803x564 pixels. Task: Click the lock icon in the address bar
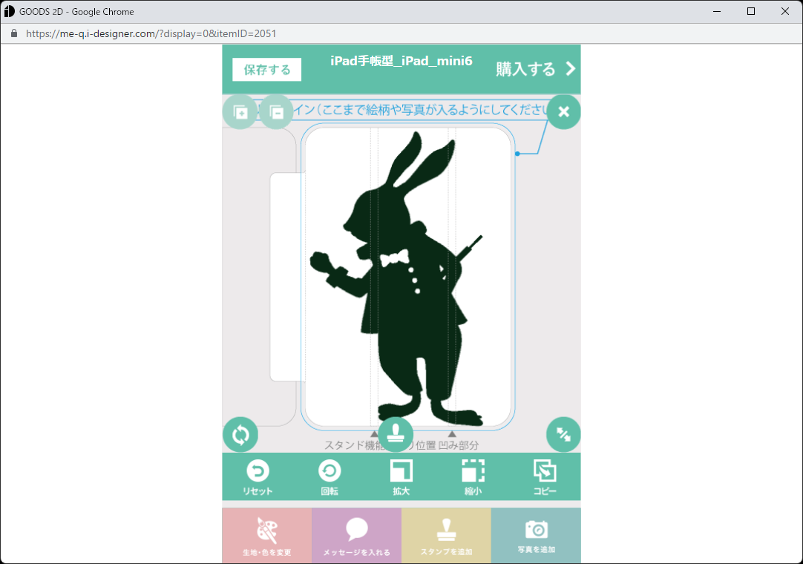(x=14, y=34)
